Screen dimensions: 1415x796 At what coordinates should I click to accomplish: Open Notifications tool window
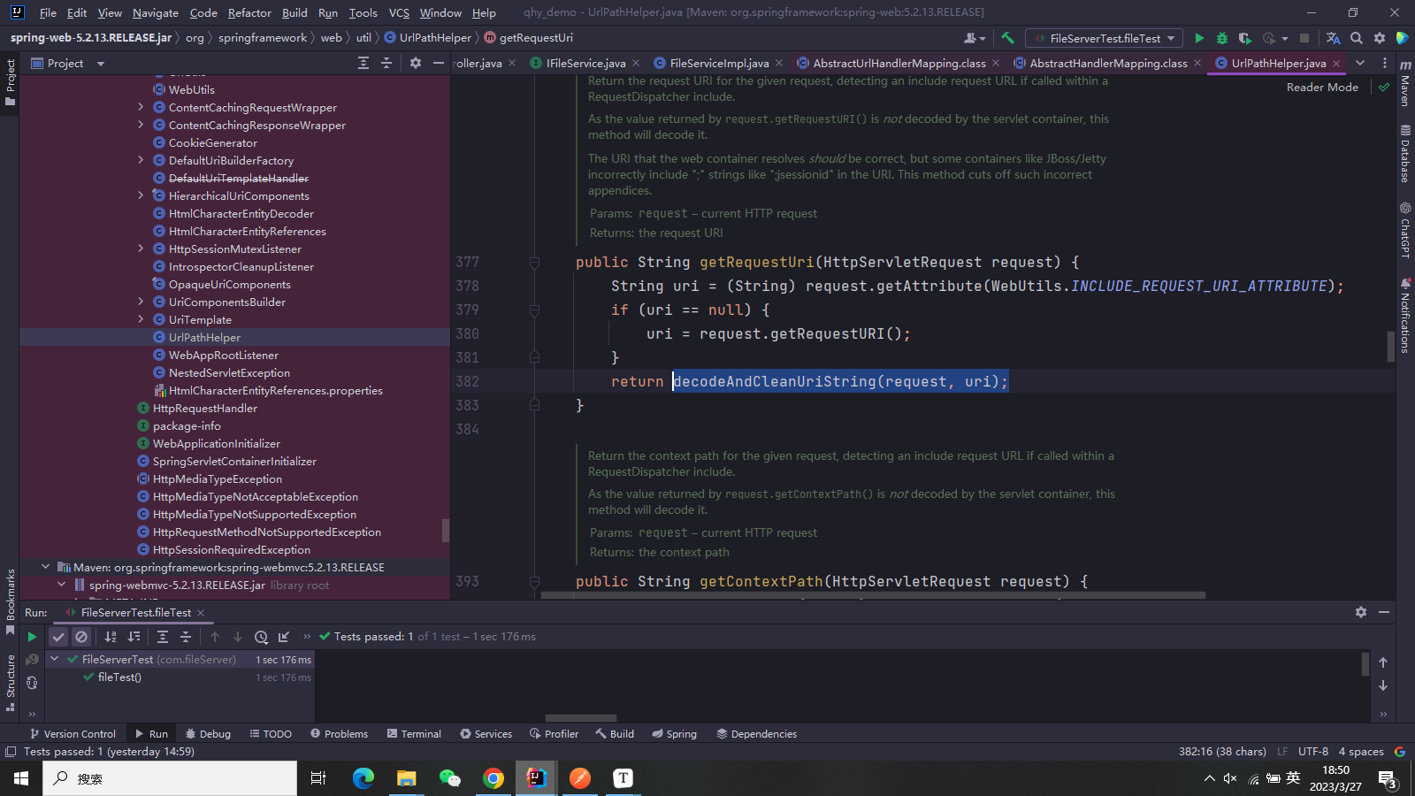[1405, 316]
